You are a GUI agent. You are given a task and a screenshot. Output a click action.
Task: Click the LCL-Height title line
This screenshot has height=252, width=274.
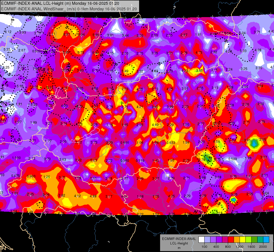pyautogui.click(x=60, y=3)
